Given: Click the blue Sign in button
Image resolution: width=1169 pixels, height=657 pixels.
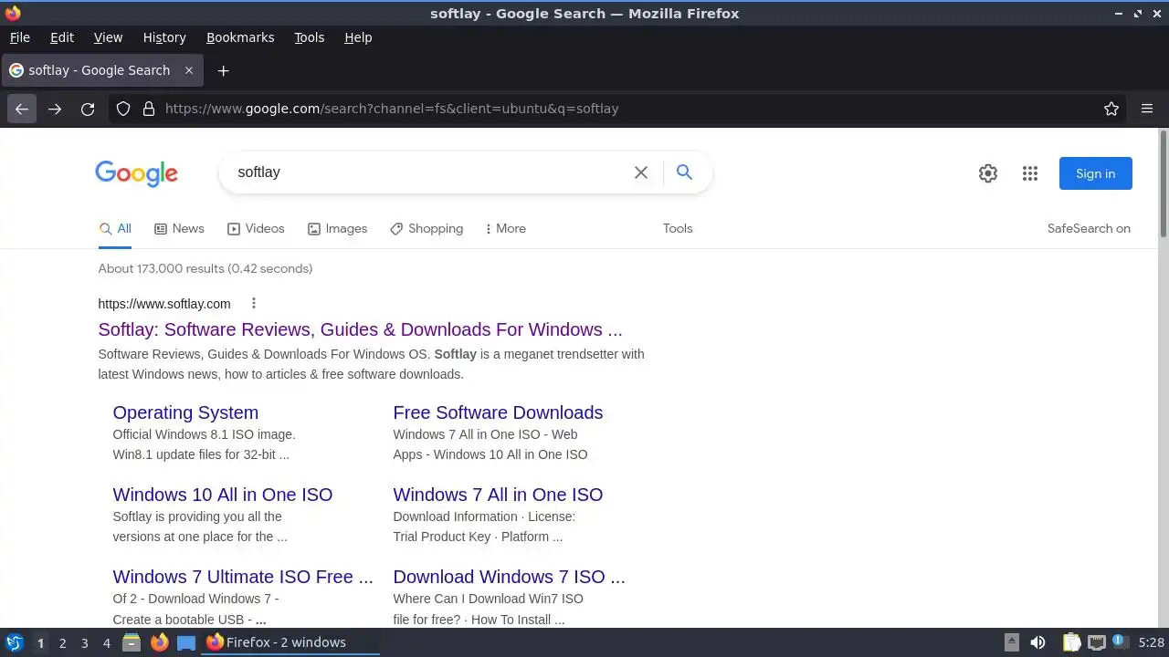Looking at the screenshot, I should (1095, 173).
